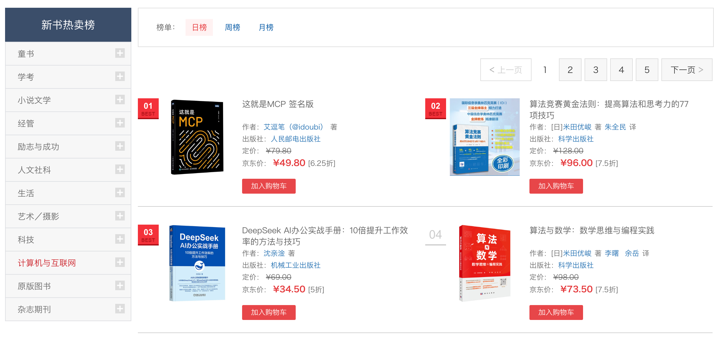Open publisher link 人民邮电出版社

tap(295, 139)
